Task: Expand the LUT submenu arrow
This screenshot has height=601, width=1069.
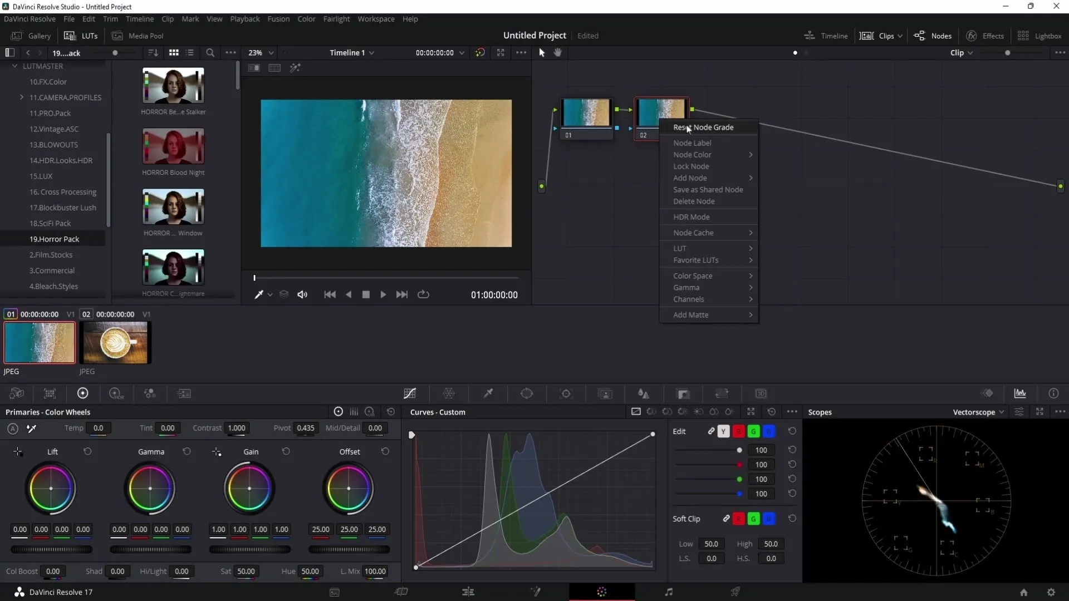Action: pyautogui.click(x=751, y=248)
